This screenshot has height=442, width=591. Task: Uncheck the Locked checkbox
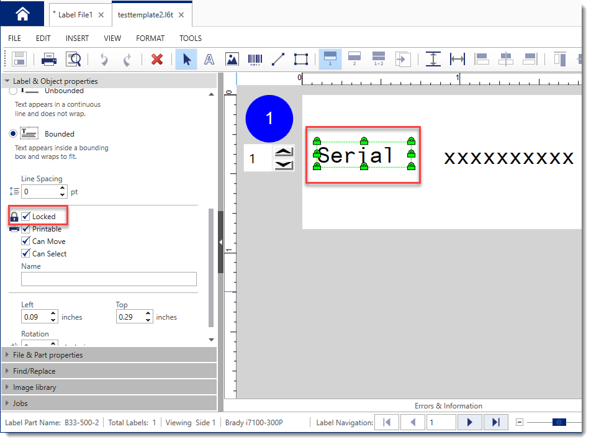[x=26, y=217]
